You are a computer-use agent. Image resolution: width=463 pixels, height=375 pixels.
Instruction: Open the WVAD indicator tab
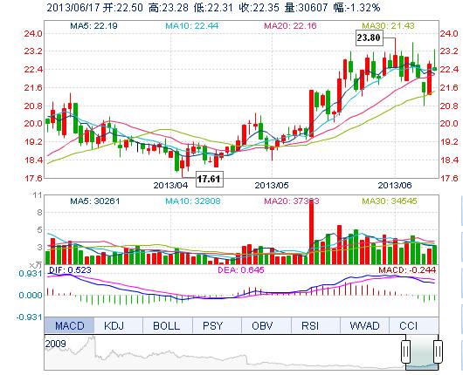click(365, 326)
